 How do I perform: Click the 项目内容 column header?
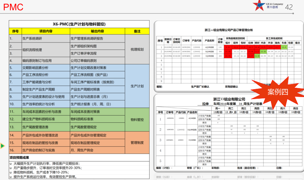pyautogui.click(x=46, y=31)
